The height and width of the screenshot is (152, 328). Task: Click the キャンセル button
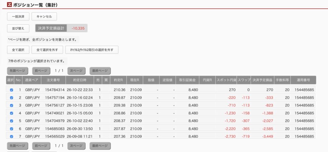coord(44,17)
